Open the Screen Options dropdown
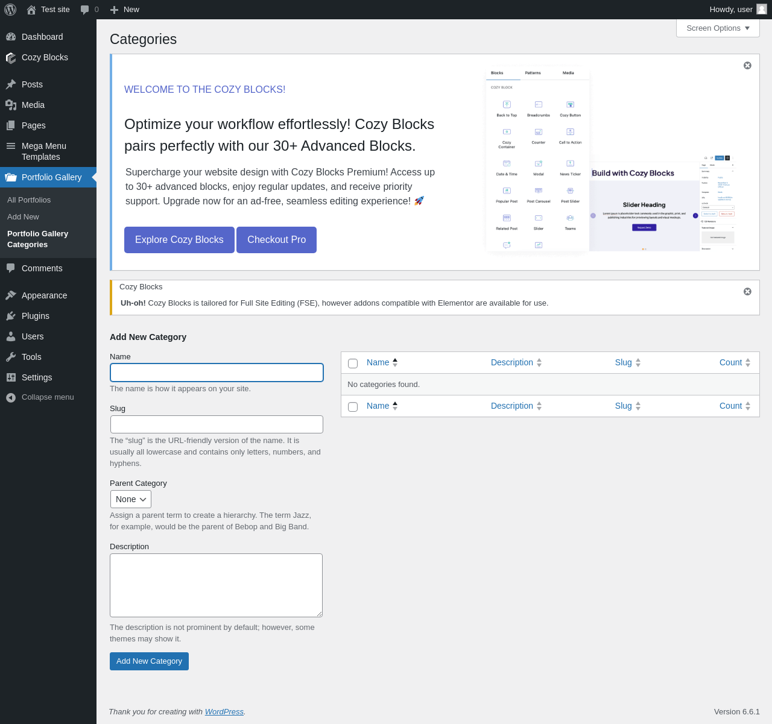Viewport: 772px width, 724px height. click(x=718, y=28)
